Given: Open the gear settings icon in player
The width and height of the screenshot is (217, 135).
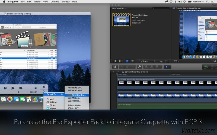Looking at the screenshot, I should (44, 87).
